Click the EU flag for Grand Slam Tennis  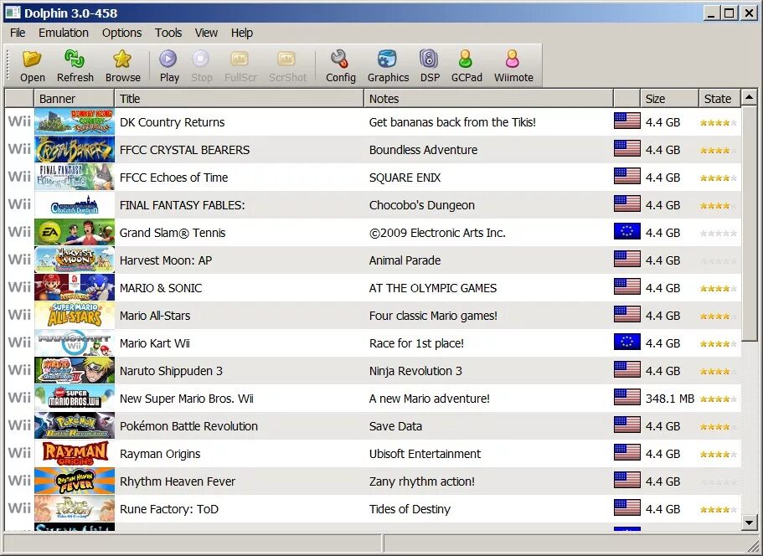tap(626, 232)
